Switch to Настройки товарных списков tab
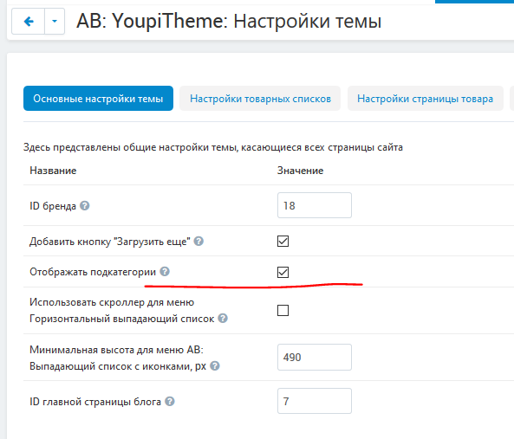Image resolution: width=514 pixels, height=439 pixels. click(x=260, y=99)
